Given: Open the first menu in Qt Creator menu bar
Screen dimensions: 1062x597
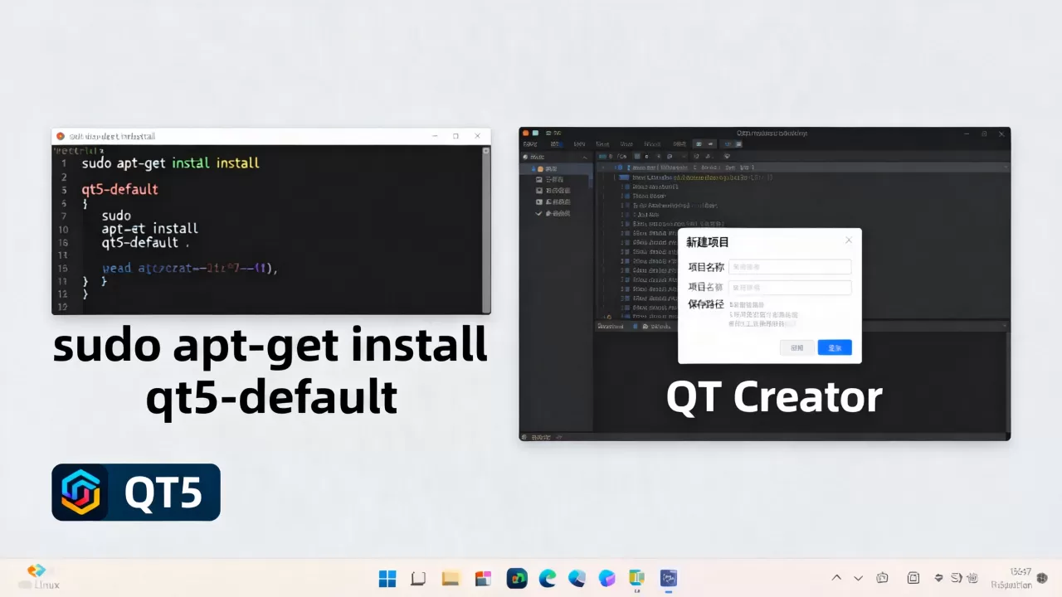Looking at the screenshot, I should (x=529, y=144).
